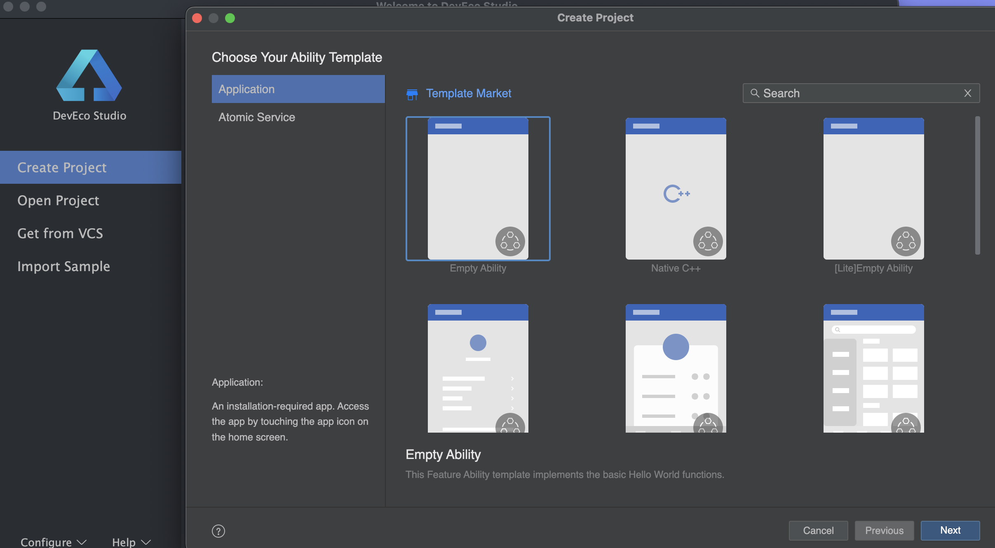
Task: Open the Template Market link
Action: [x=469, y=93]
